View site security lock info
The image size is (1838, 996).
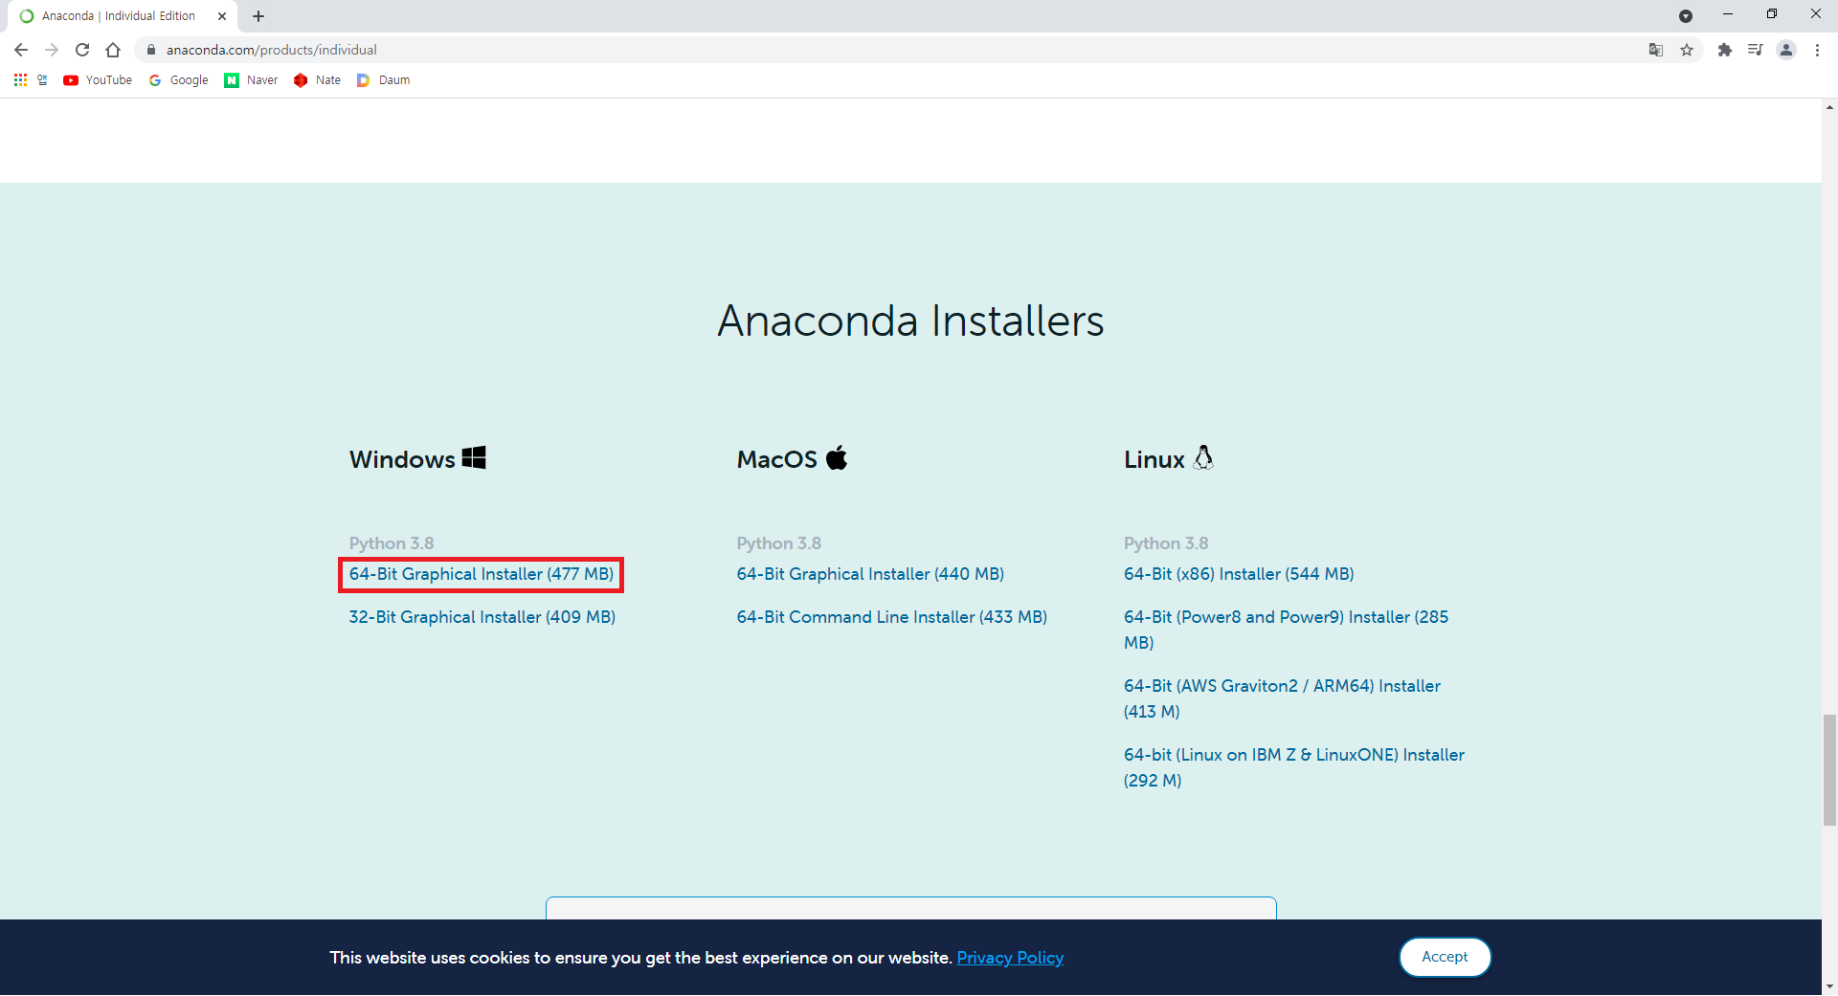(150, 50)
